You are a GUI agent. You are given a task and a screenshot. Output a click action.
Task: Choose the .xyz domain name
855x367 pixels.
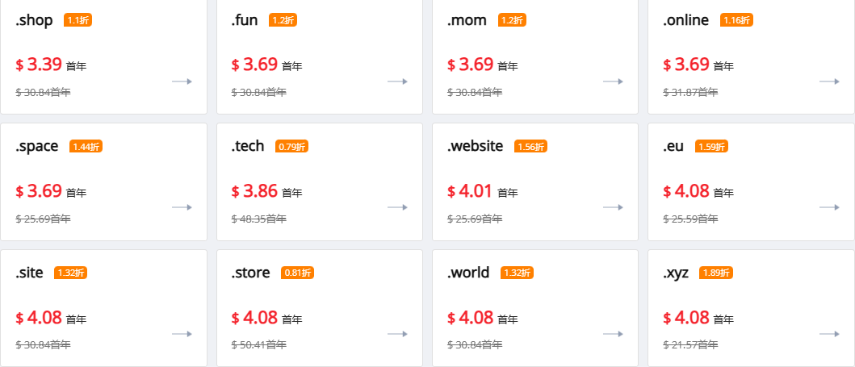click(x=676, y=273)
